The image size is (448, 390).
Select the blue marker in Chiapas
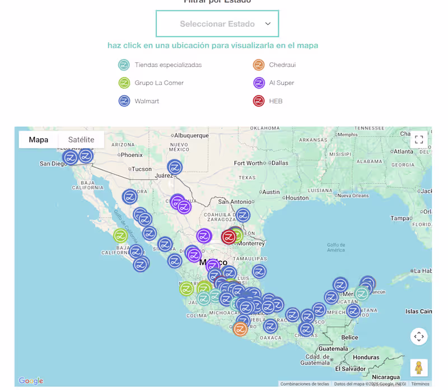coord(306,329)
